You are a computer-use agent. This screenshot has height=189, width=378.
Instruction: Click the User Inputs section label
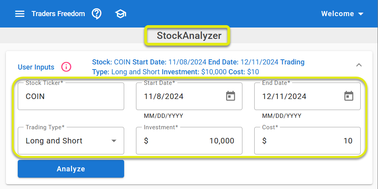coord(36,67)
